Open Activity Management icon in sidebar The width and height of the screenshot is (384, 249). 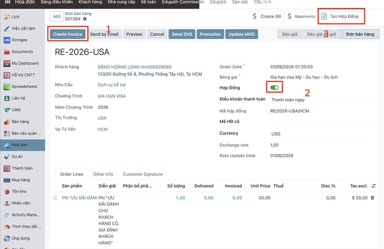(7, 215)
